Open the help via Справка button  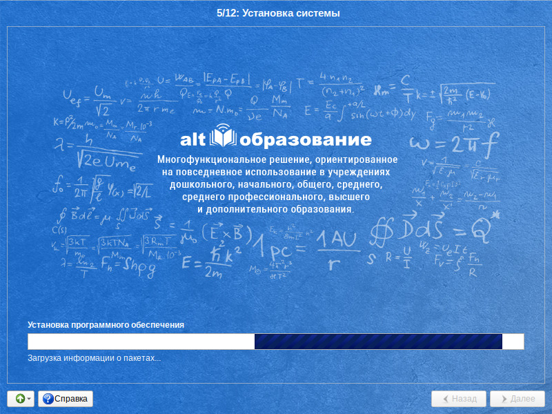66,399
